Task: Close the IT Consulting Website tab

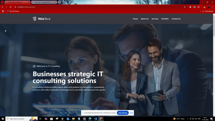Action: click(29, 2)
